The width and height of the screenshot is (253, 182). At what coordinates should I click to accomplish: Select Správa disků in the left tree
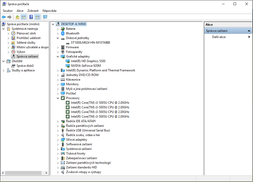pyautogui.click(x=25, y=66)
